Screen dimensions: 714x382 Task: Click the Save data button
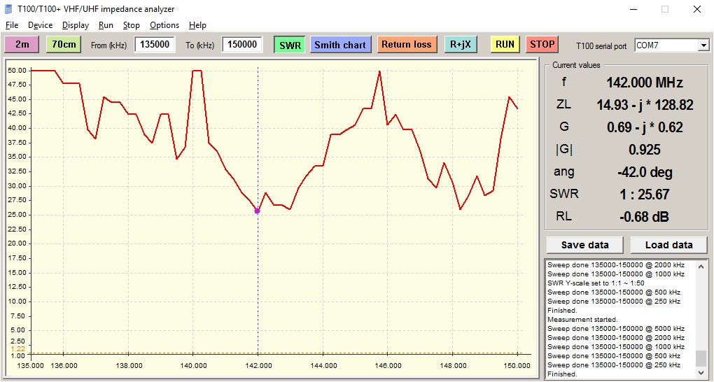[x=585, y=245]
